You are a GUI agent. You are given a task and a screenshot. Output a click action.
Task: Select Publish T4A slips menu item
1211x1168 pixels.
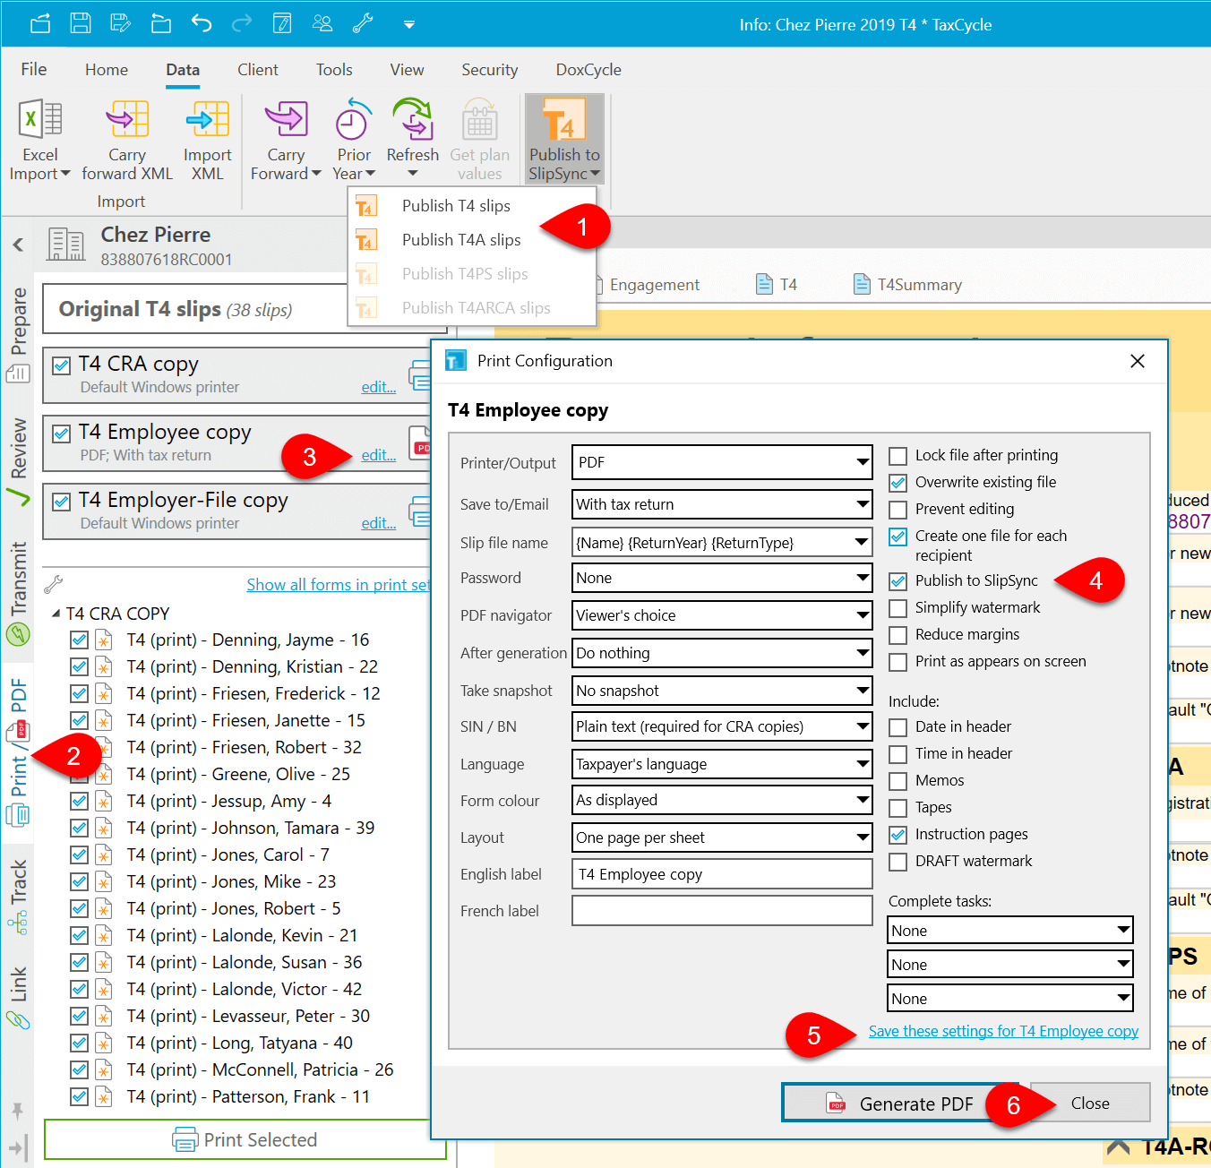(472, 240)
